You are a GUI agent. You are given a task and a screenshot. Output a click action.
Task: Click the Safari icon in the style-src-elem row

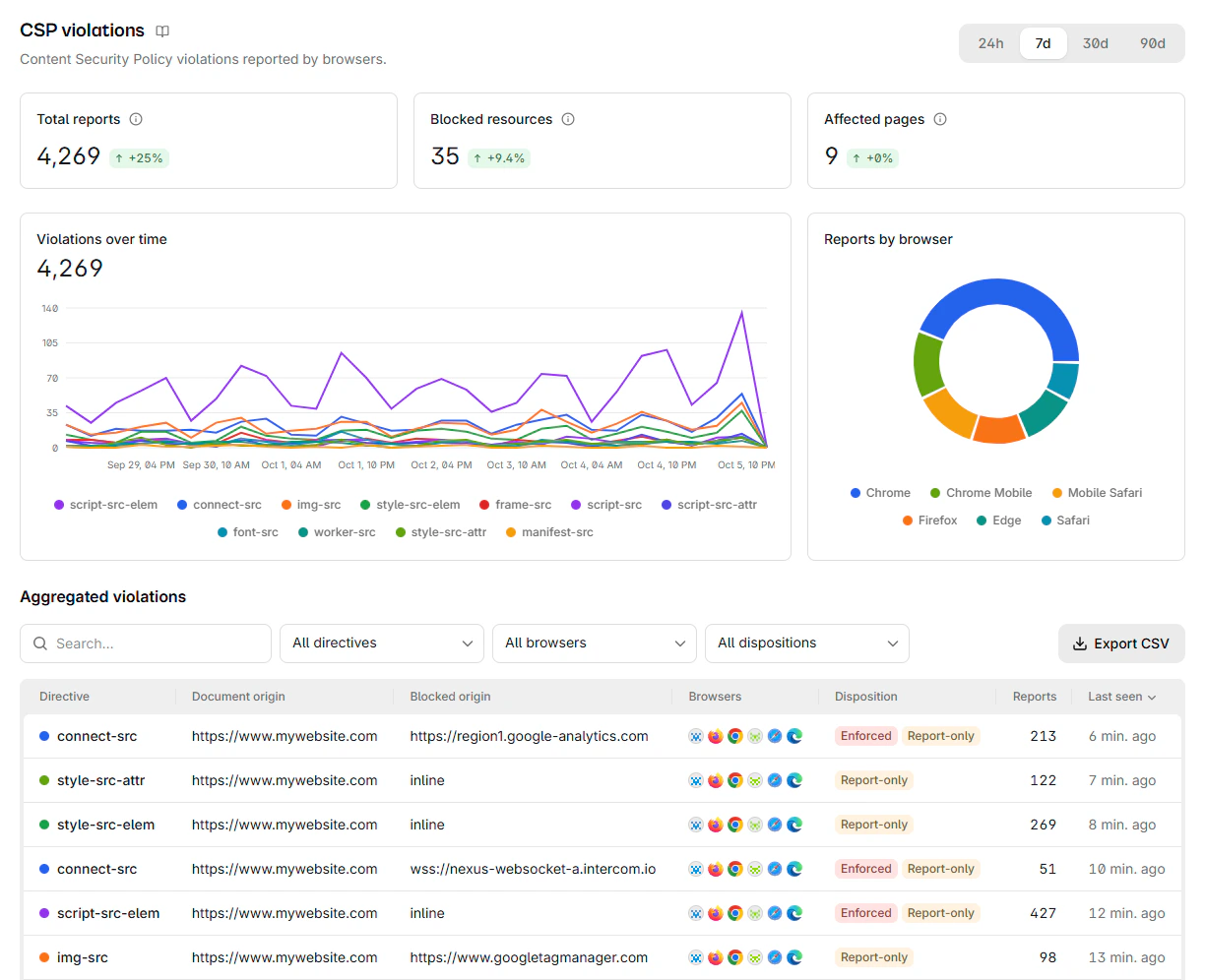point(775,825)
